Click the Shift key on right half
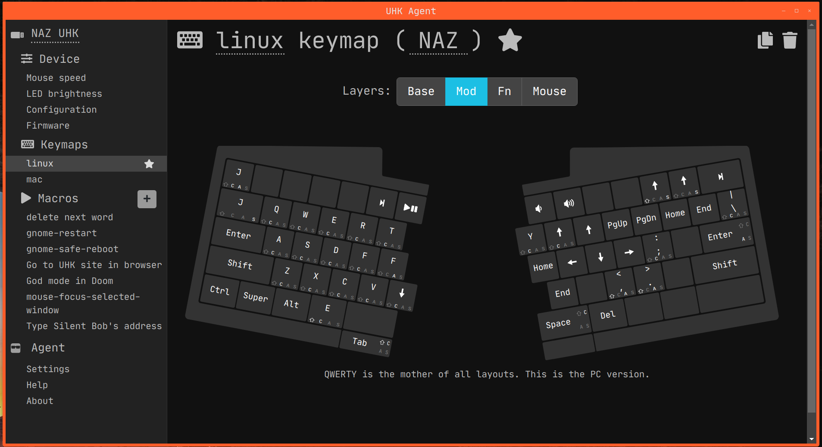 (725, 265)
